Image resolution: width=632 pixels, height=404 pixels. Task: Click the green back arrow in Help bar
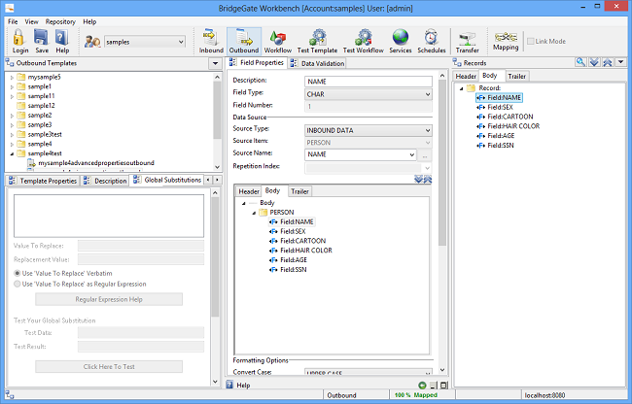coord(422,386)
